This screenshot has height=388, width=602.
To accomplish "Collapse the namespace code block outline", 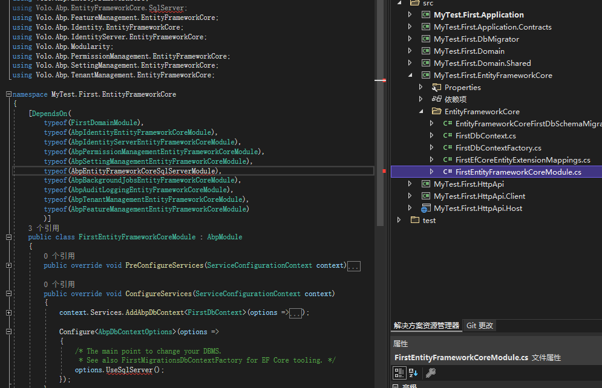I will point(9,94).
